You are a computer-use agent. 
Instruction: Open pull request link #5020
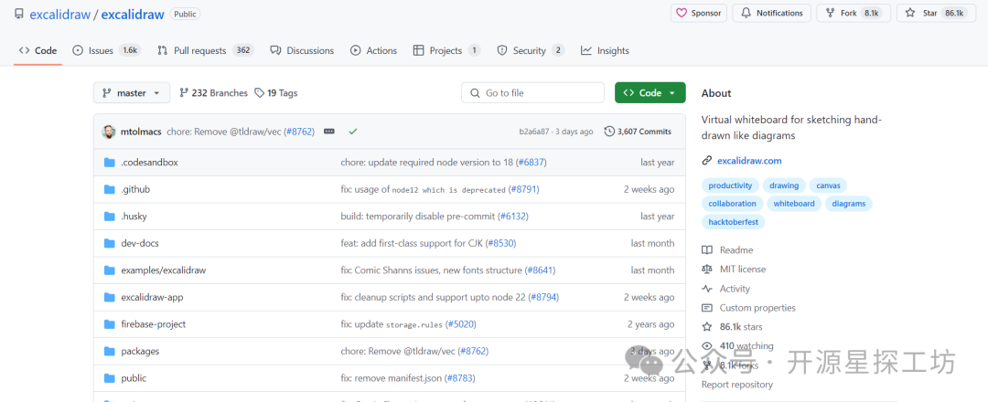point(460,324)
